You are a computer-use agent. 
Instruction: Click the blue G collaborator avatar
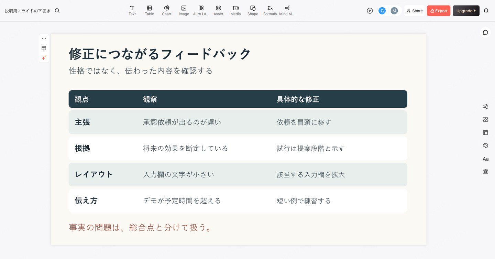pos(382,11)
